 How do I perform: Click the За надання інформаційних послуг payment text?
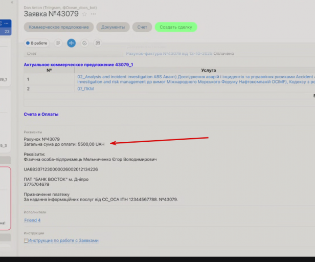(101, 200)
